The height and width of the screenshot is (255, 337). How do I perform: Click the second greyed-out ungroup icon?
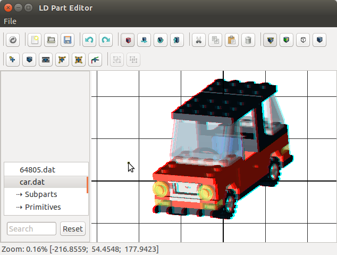point(133,60)
